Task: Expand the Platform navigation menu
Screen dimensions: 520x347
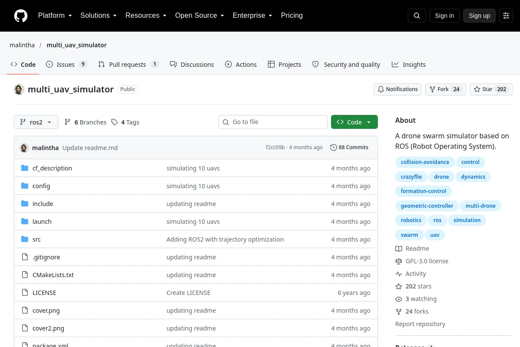Action: point(55,16)
